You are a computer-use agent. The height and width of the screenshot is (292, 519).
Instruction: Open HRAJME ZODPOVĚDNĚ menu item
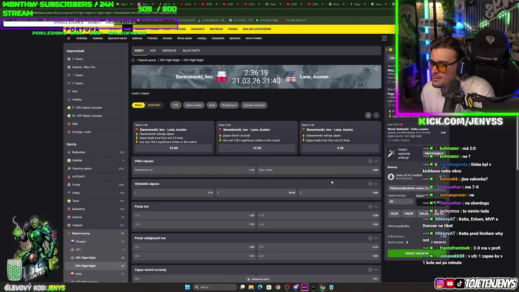(x=257, y=29)
